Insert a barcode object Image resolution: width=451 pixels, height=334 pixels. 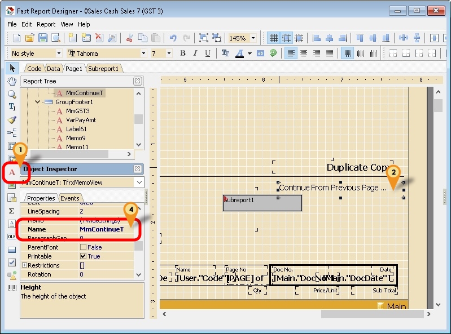pos(12,288)
